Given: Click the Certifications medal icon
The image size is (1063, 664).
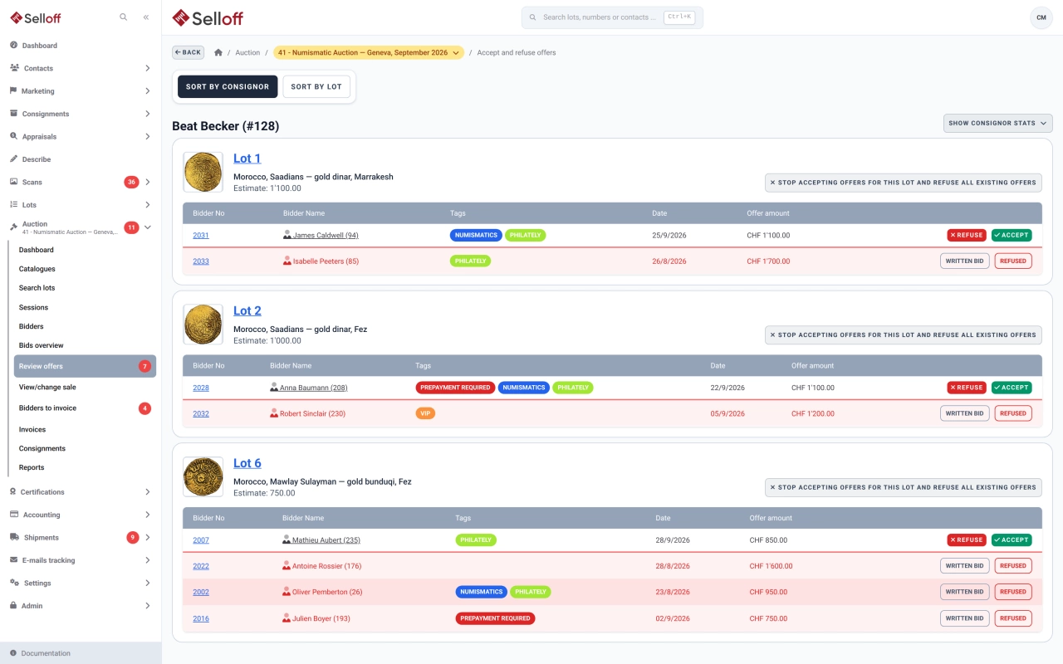Looking at the screenshot, I should (14, 492).
